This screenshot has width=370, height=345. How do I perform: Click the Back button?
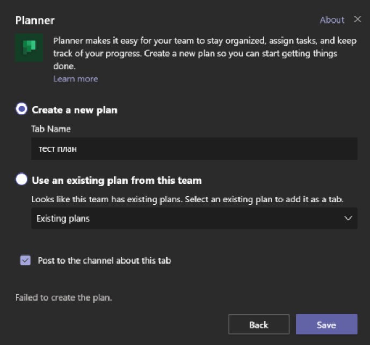pos(259,324)
